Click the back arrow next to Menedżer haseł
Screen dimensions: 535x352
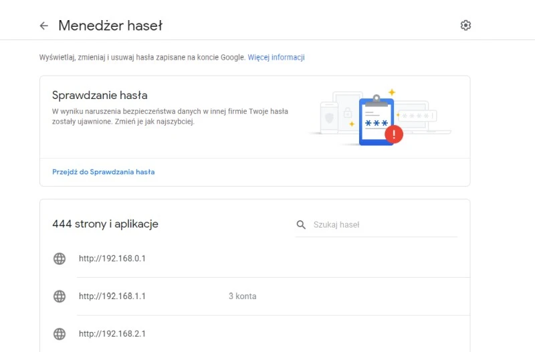44,26
